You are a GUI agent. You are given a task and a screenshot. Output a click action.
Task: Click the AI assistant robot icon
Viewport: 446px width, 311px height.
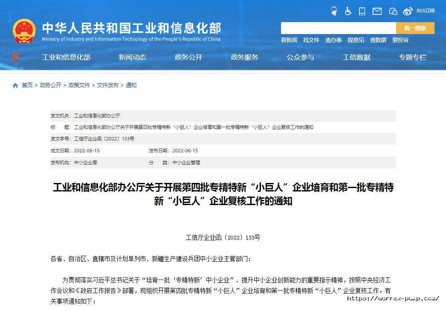[334, 11]
